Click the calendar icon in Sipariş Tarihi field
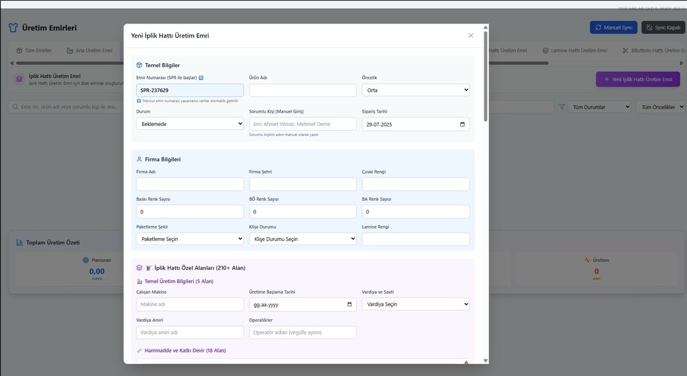 click(462, 124)
